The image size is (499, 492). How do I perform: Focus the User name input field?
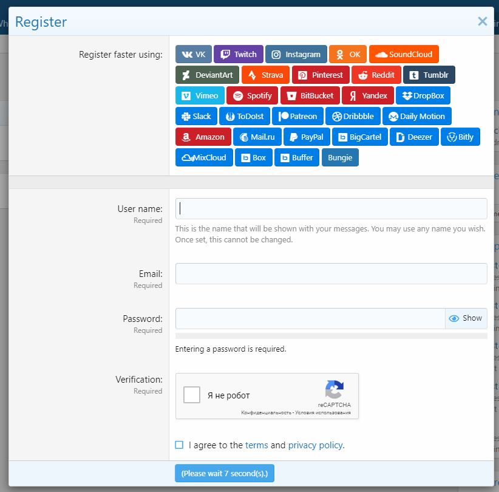coord(331,208)
